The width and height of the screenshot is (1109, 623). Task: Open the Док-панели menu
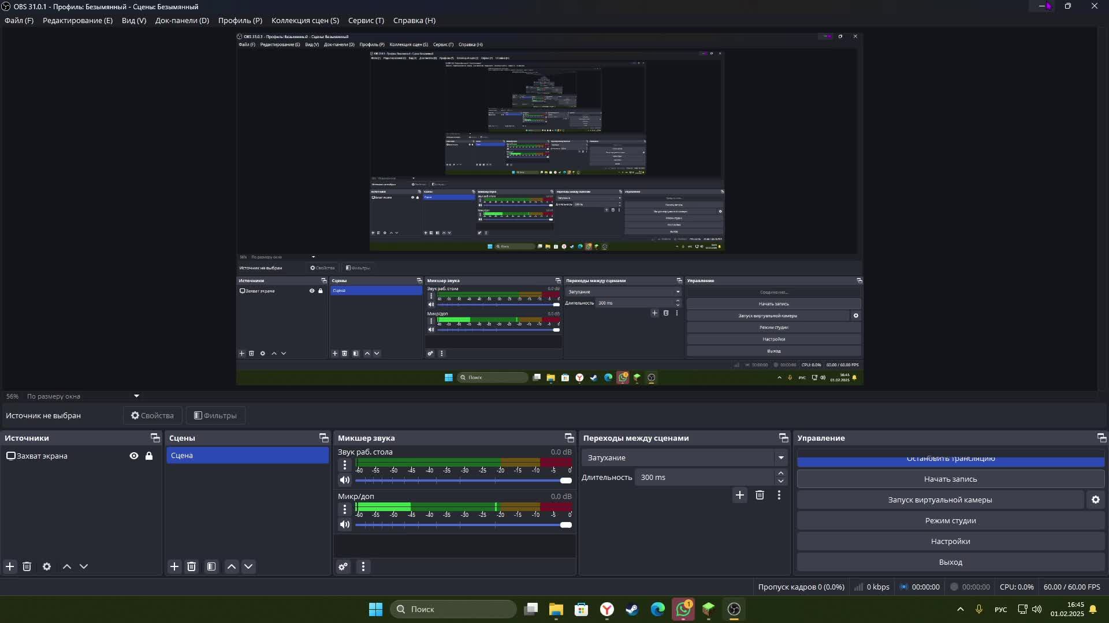coord(182,20)
